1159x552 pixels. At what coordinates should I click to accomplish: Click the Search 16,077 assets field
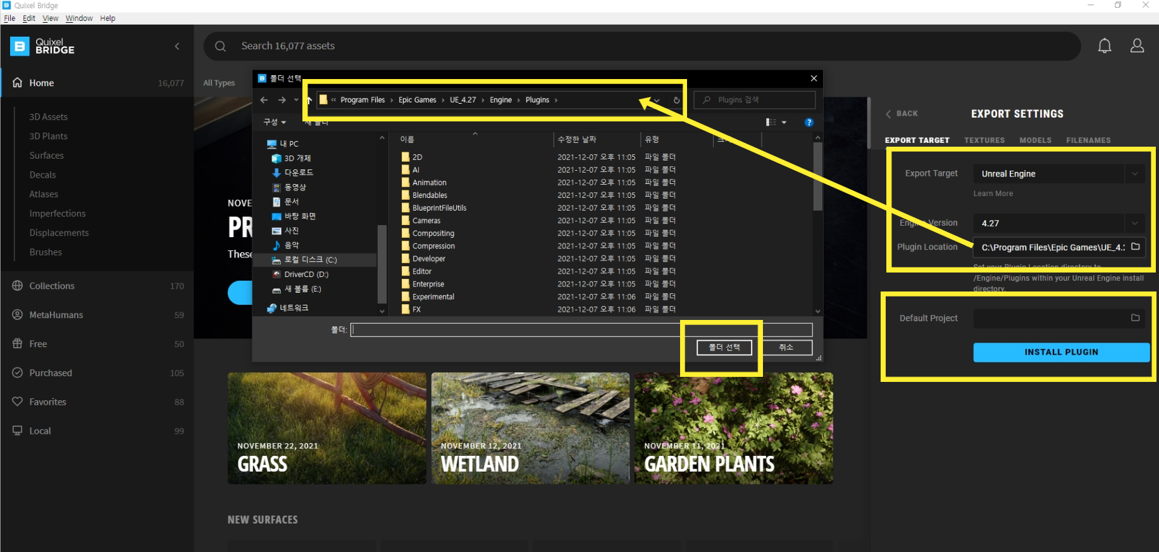point(641,46)
